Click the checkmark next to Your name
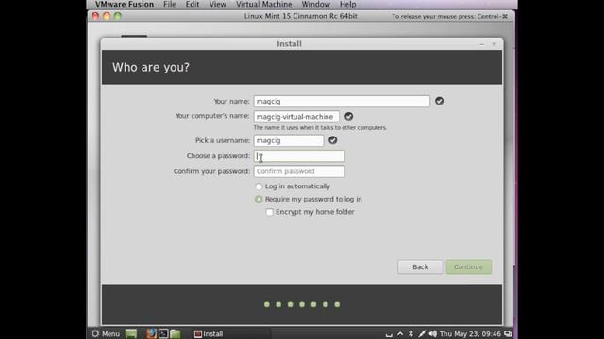604x339 pixels. [439, 101]
